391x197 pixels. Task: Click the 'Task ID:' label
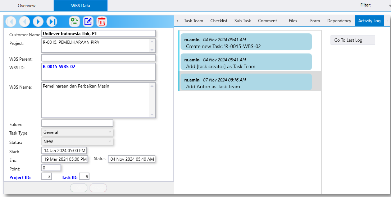(x=70, y=178)
